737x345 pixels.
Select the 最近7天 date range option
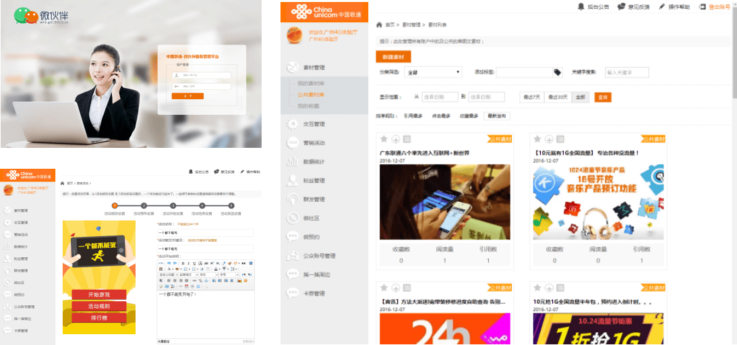[533, 97]
